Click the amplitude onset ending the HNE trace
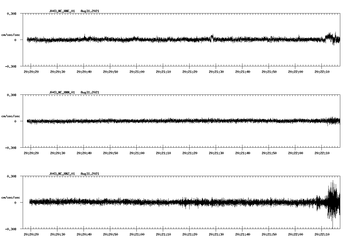Image resolution: width=359 pixels, height=244 pixels. click(333, 39)
